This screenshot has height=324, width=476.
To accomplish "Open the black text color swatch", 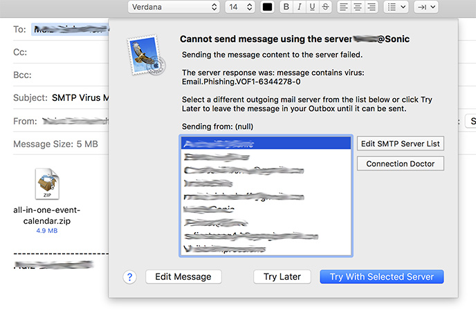I will pos(267,7).
